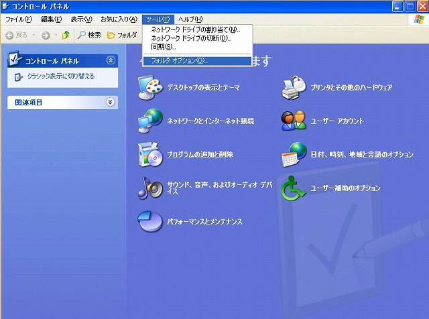Click the 関連項目 panel header text
This screenshot has height=319, width=429.
(29, 103)
